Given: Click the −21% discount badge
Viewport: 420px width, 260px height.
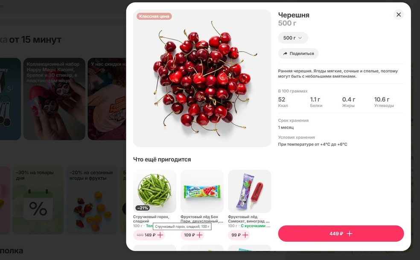Looking at the screenshot, I should click(x=142, y=208).
